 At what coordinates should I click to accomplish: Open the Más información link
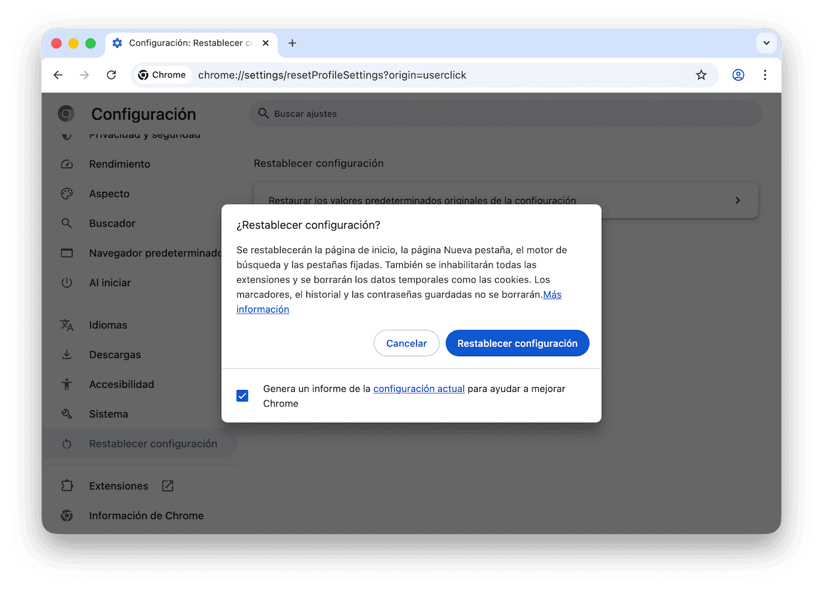[262, 309]
